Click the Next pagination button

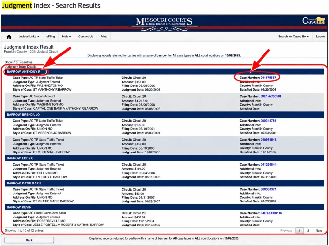coord(318,231)
